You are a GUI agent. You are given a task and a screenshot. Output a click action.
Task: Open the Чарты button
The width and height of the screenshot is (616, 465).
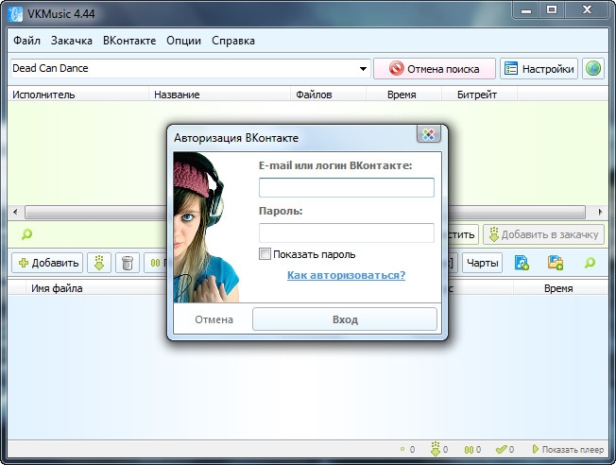pyautogui.click(x=482, y=263)
